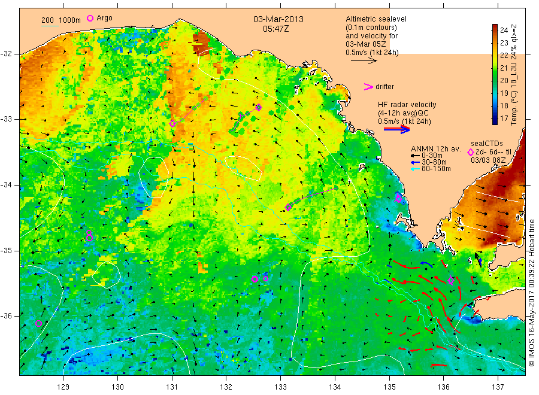Click the longitude axis label '133'
This screenshot has width=539, height=395.
pyautogui.click(x=280, y=387)
